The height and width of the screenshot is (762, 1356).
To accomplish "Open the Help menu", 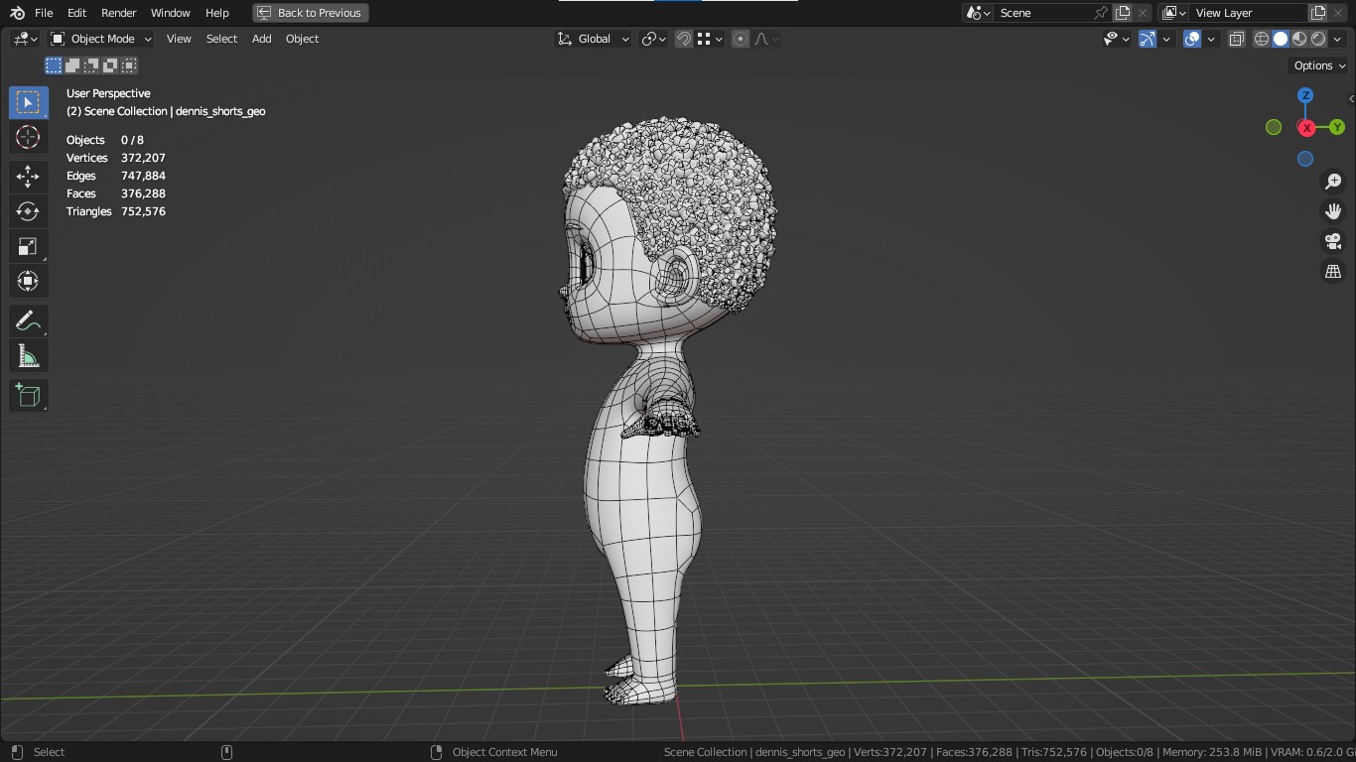I will click(217, 13).
